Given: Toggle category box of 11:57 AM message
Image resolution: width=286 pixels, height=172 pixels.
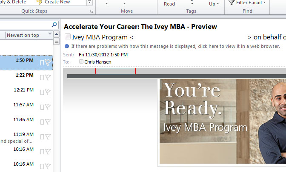Looking at the screenshot, I should pos(42,107).
